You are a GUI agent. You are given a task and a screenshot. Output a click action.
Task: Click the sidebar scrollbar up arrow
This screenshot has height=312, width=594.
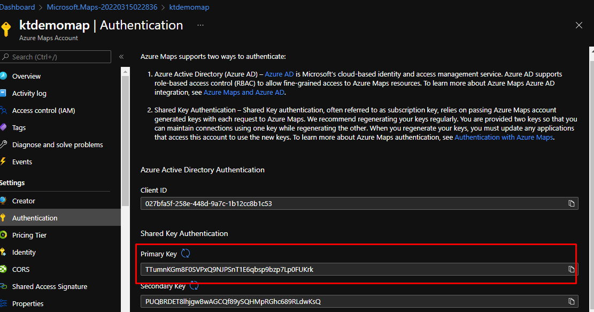[x=126, y=71]
